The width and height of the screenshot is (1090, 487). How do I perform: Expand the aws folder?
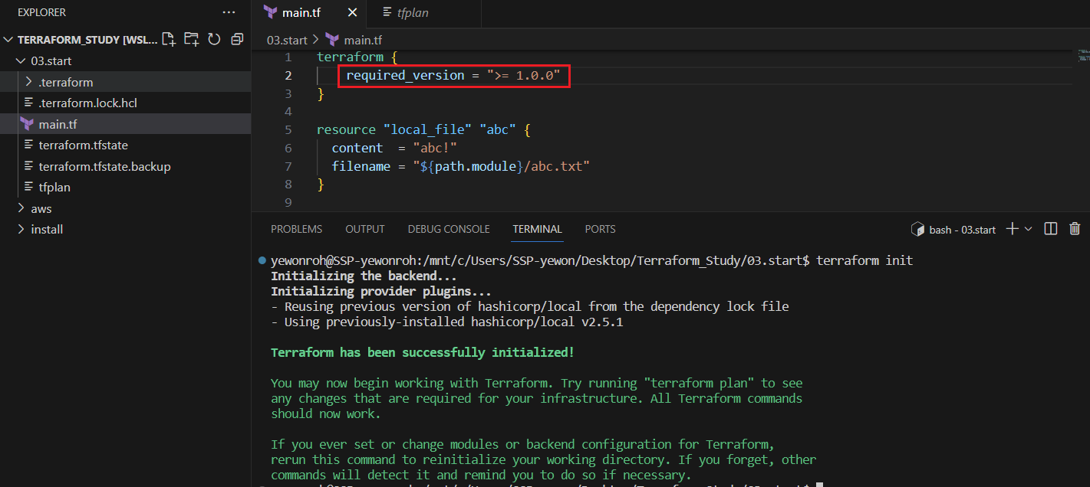(21, 208)
